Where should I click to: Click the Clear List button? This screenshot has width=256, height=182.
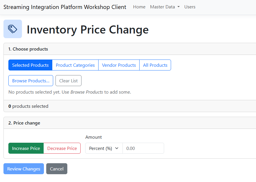click(68, 81)
